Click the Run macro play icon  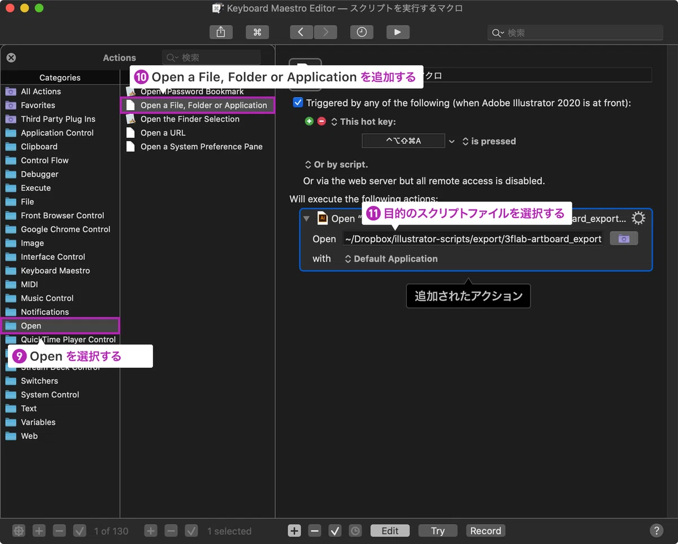tap(398, 32)
